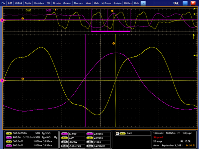This screenshot has height=149, width=199.
Task: Click the ΔV delta voltage badge
Action: pyautogui.click(x=64, y=141)
